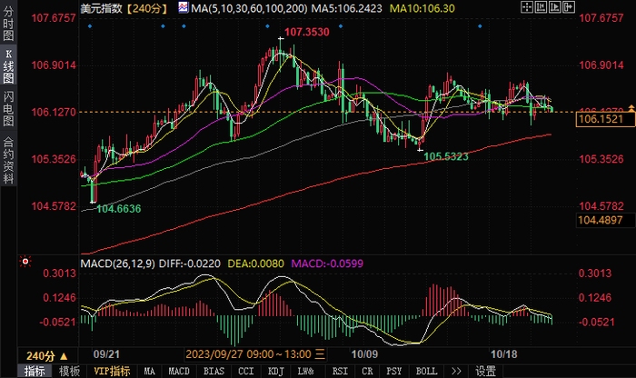Click the MA(5,10,30,60,100,200) parameters label
The width and height of the screenshot is (636, 378).
(249, 8)
